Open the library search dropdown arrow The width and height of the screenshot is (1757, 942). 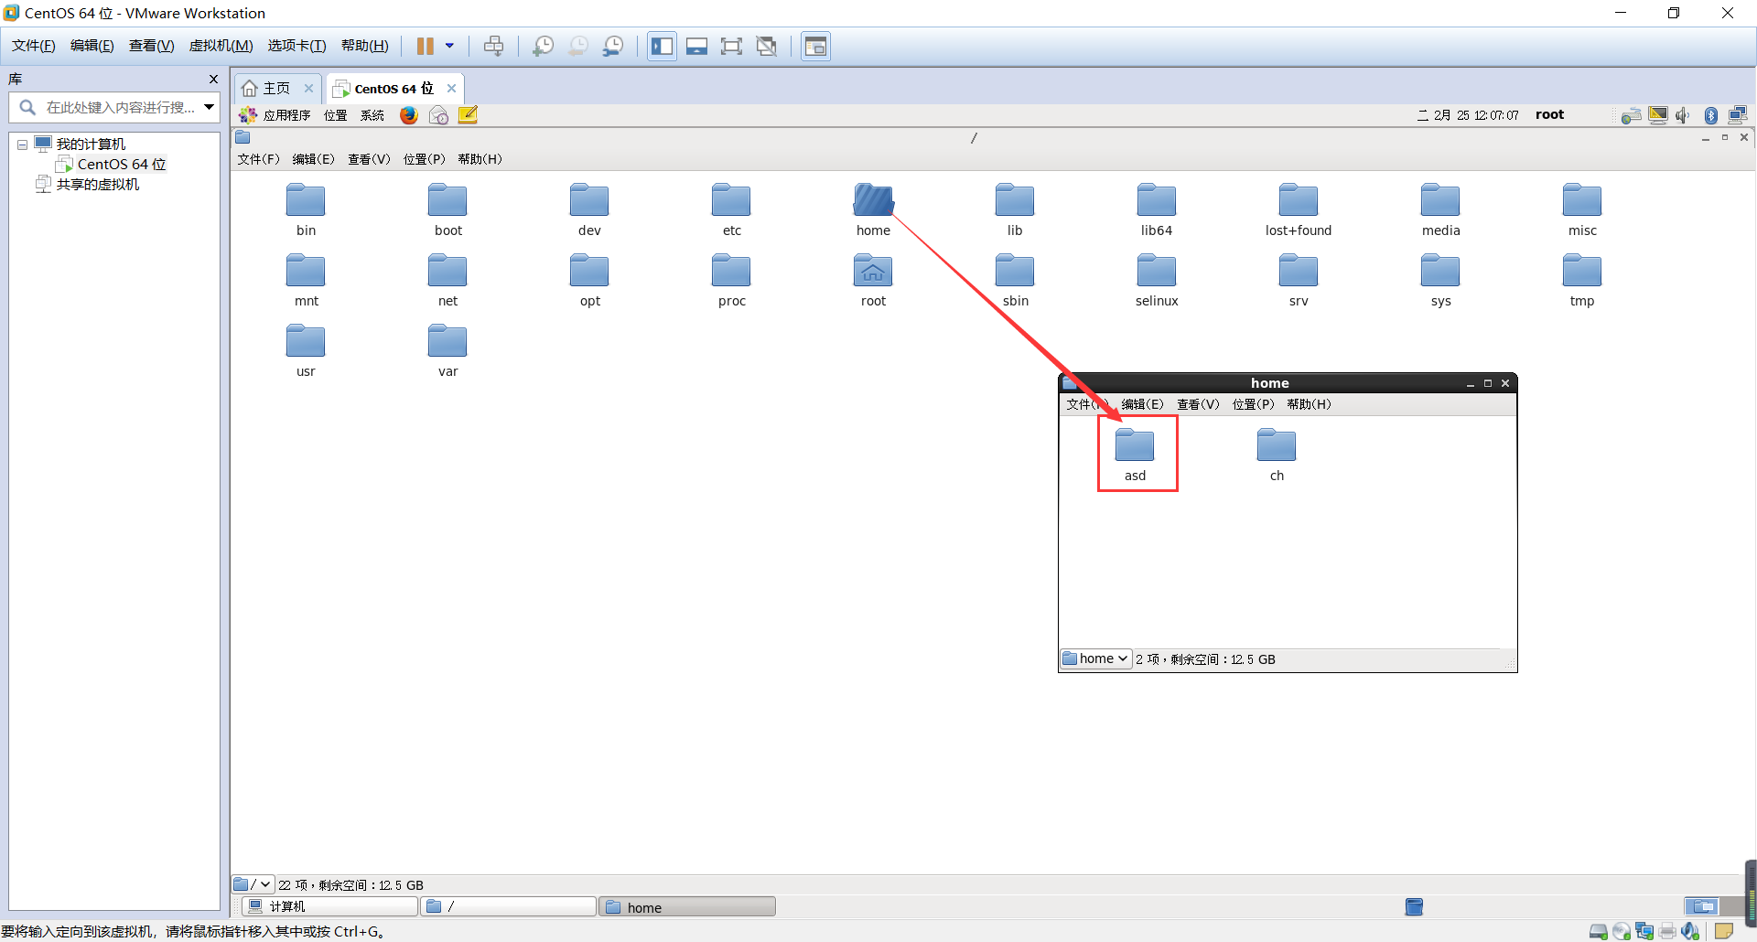(210, 107)
